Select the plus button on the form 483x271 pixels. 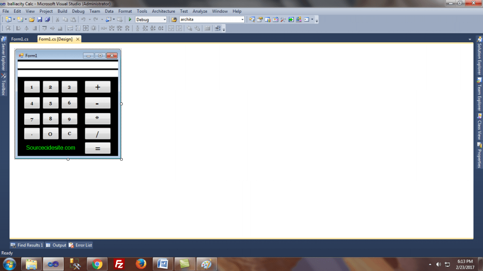pyautogui.click(x=98, y=87)
